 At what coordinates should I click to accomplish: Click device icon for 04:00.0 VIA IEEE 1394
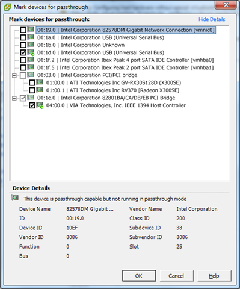coord(40,105)
